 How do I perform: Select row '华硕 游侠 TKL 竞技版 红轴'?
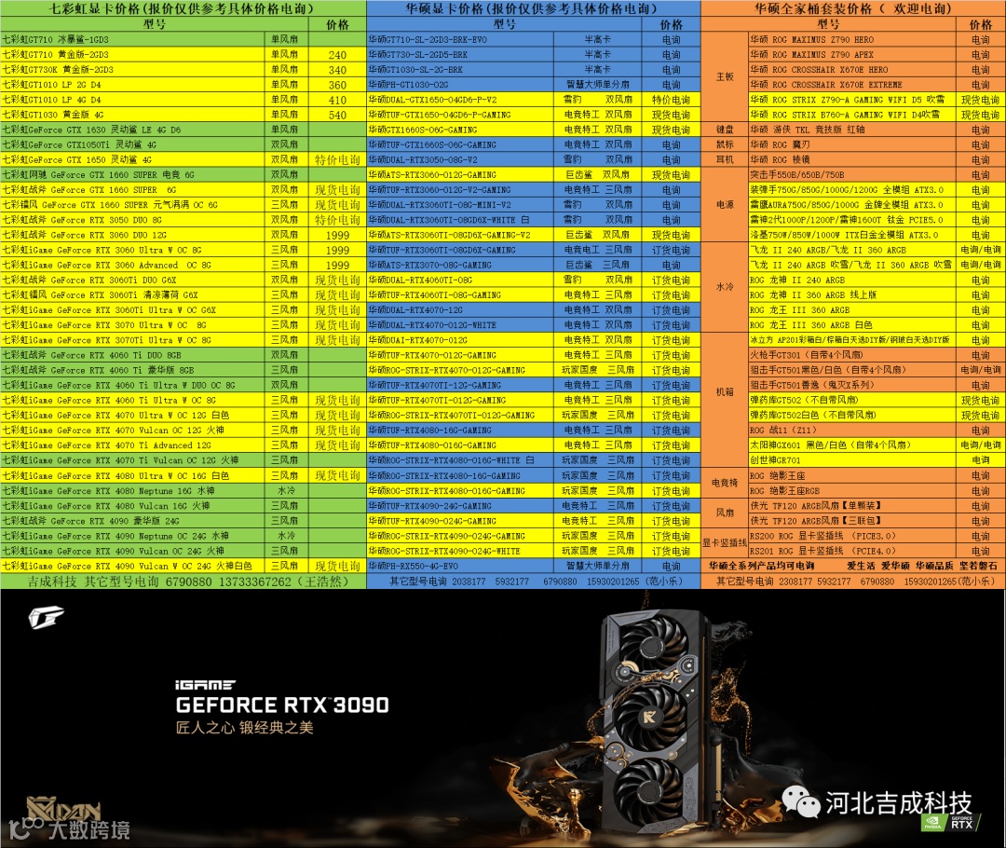[x=877, y=130]
